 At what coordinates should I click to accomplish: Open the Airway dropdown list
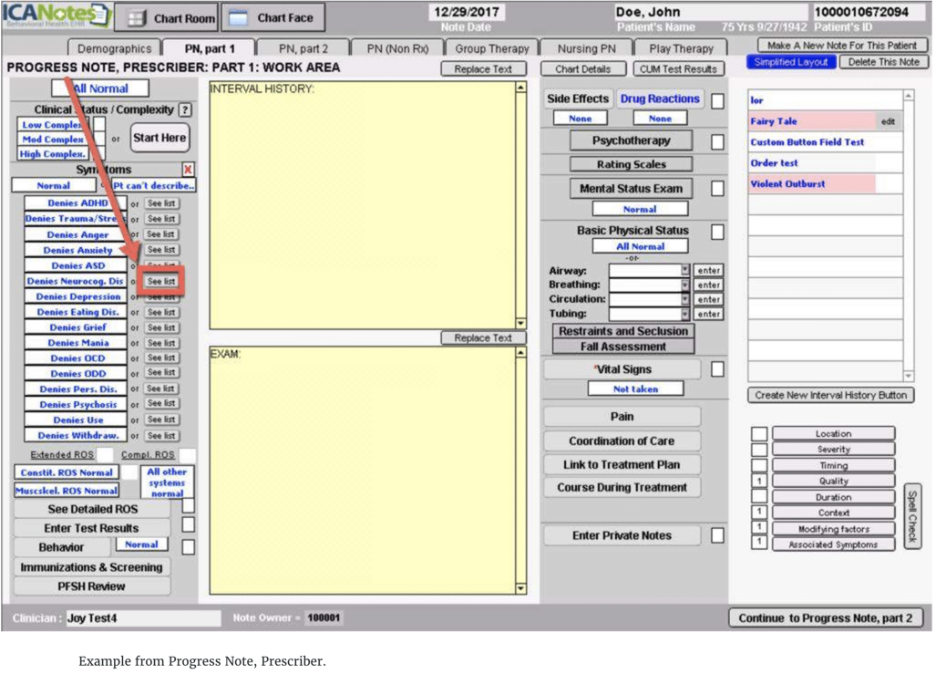(x=685, y=271)
